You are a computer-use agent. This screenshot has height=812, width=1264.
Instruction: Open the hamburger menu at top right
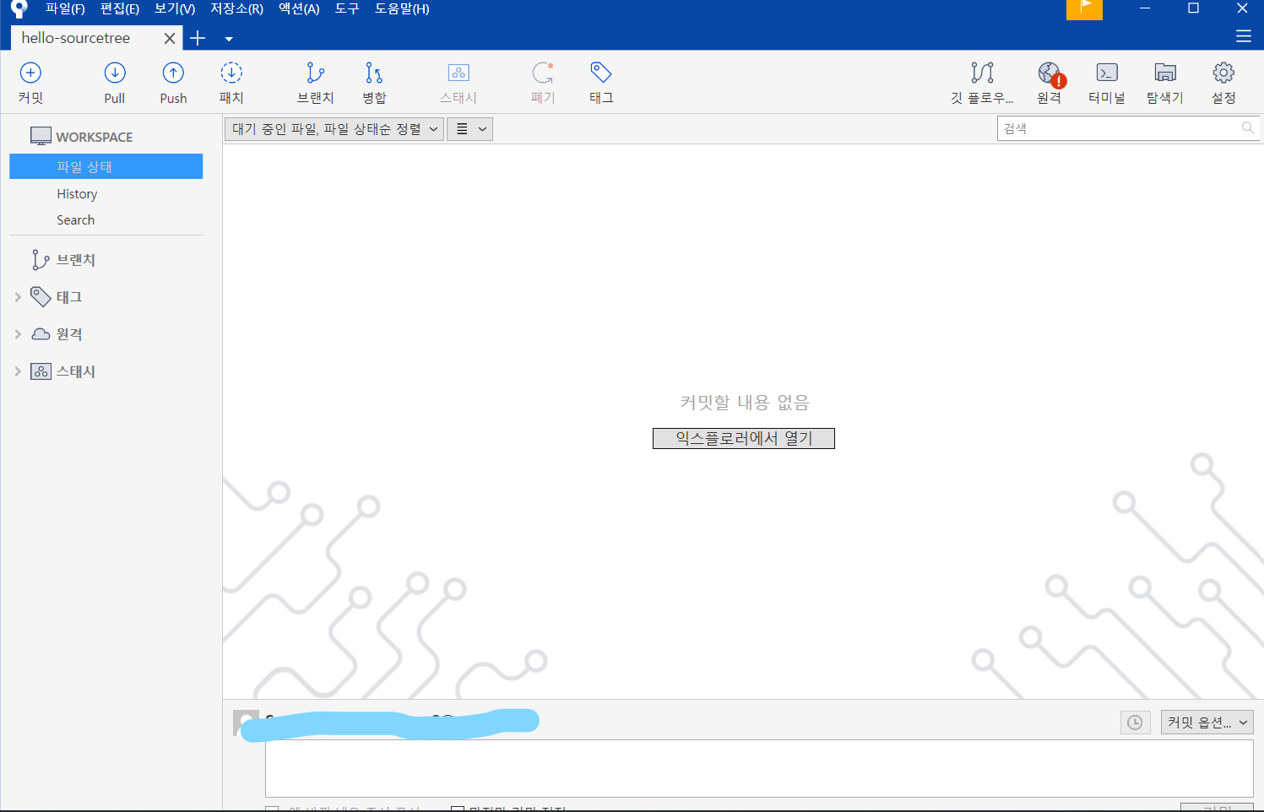[x=1244, y=36]
